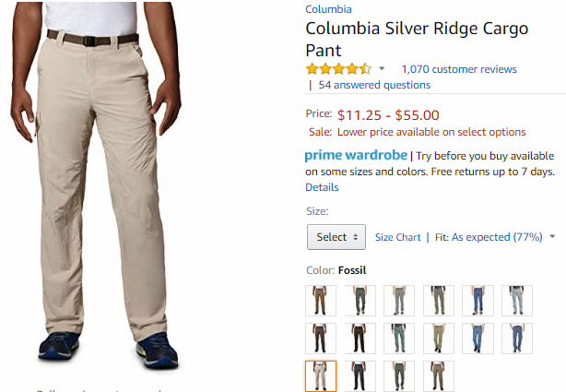Image resolution: width=566 pixels, height=392 pixels.
Task: Open the Size Select dropdown
Action: [336, 237]
